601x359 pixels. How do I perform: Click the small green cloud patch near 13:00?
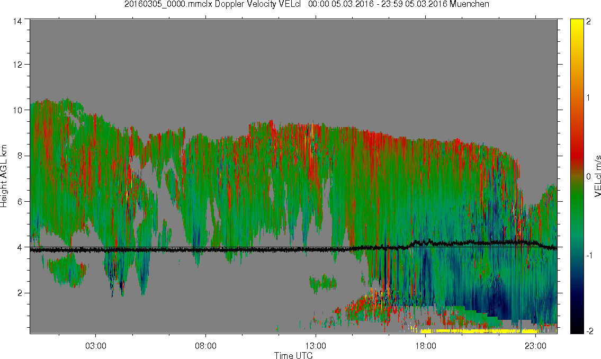322,283
